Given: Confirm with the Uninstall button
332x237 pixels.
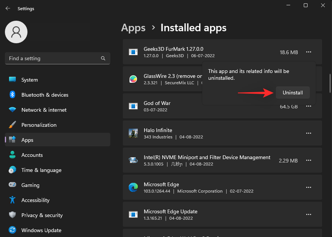Looking at the screenshot, I should (x=292, y=93).
